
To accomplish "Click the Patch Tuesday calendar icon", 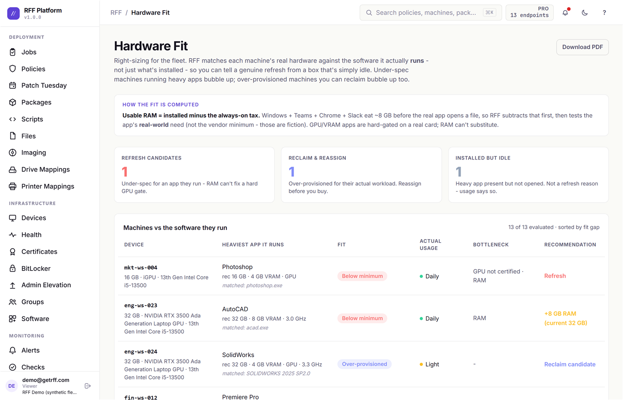I will tap(12, 85).
